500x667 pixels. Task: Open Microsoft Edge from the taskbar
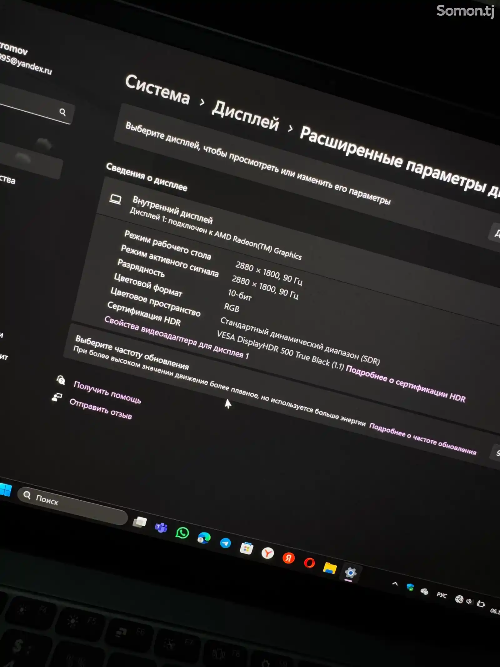[x=204, y=538]
